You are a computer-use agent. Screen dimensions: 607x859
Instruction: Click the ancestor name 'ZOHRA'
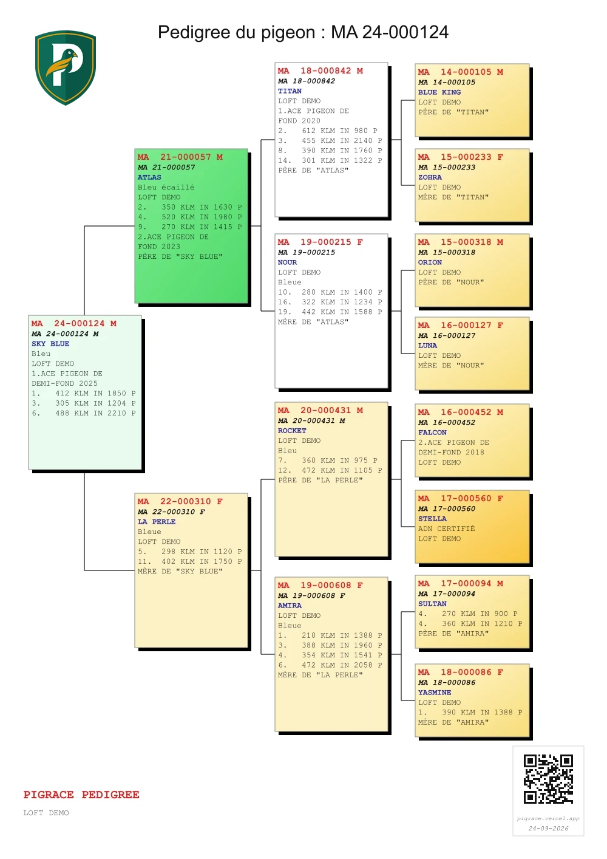click(430, 177)
